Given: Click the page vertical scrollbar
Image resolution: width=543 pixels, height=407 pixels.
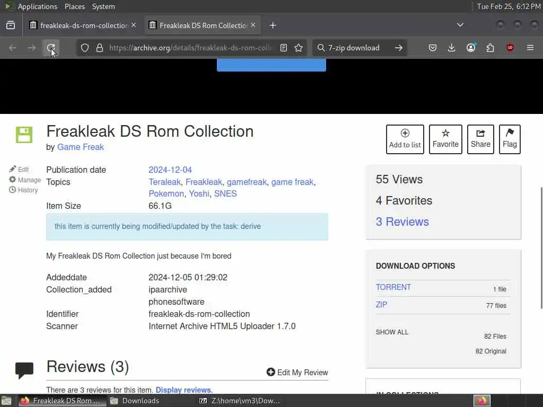Looking at the screenshot, I should 541,247.
